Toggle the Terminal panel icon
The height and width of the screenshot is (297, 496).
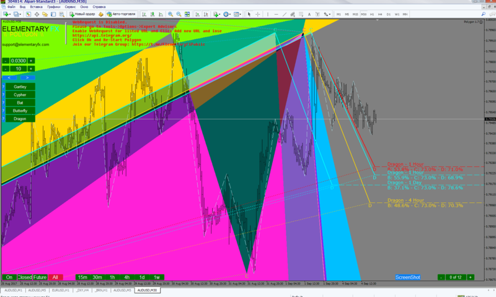click(53, 14)
